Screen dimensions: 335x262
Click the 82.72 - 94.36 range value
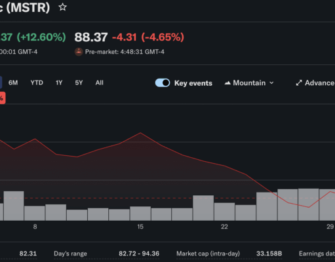139,253
